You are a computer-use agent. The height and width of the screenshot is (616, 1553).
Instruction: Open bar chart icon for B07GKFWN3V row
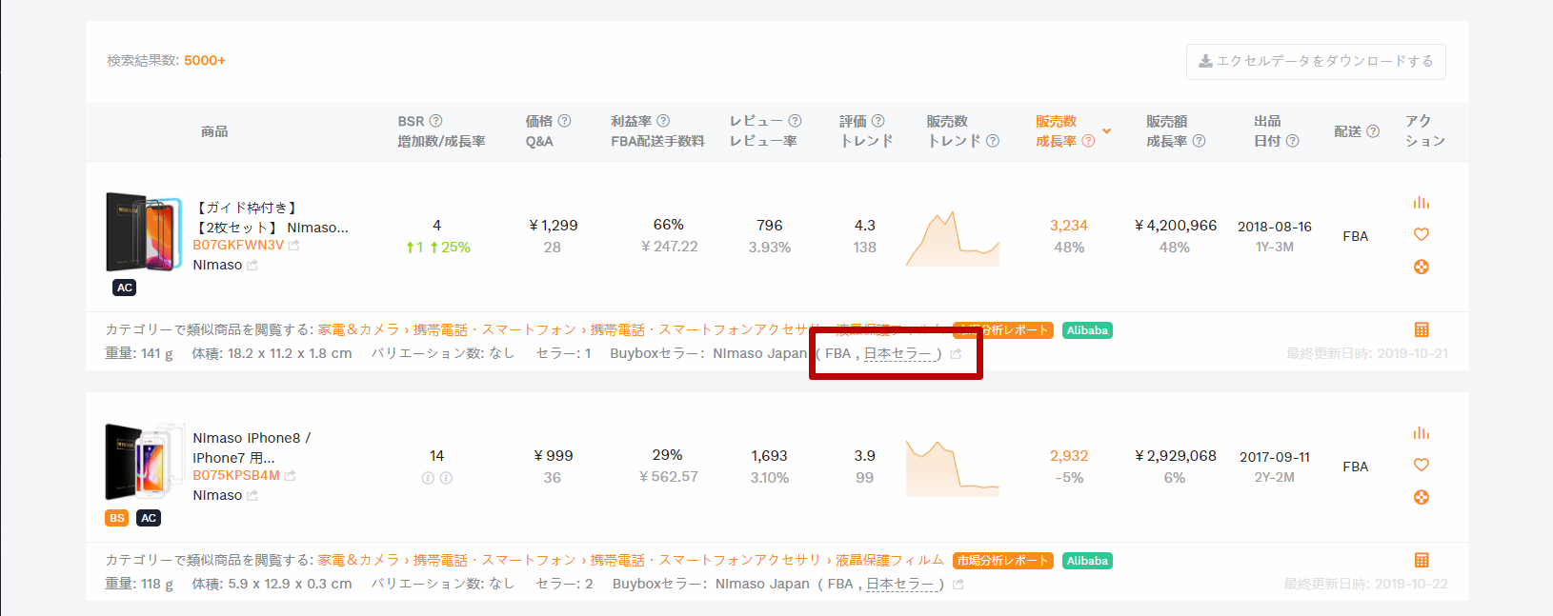click(1422, 203)
